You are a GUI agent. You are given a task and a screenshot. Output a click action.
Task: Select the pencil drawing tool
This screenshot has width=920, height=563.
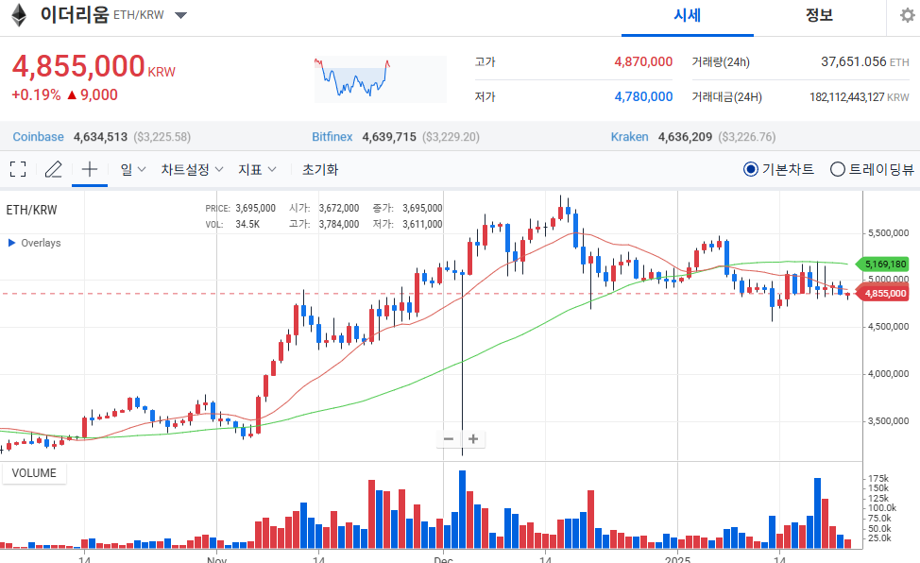pyautogui.click(x=54, y=169)
